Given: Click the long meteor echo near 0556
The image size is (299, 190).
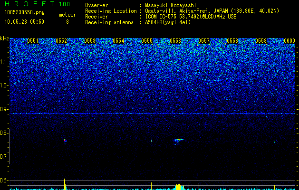Looking at the screenshot, I should (x=179, y=141).
